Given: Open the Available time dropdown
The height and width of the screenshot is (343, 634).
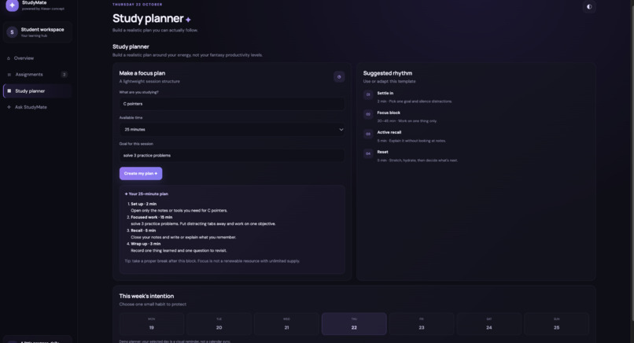Looking at the screenshot, I should (232, 130).
